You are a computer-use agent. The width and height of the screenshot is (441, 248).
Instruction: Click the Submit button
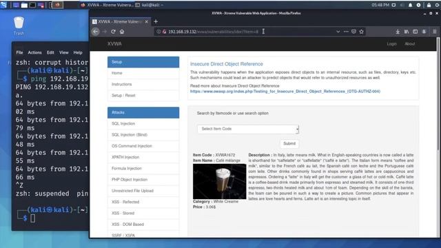pos(289,144)
